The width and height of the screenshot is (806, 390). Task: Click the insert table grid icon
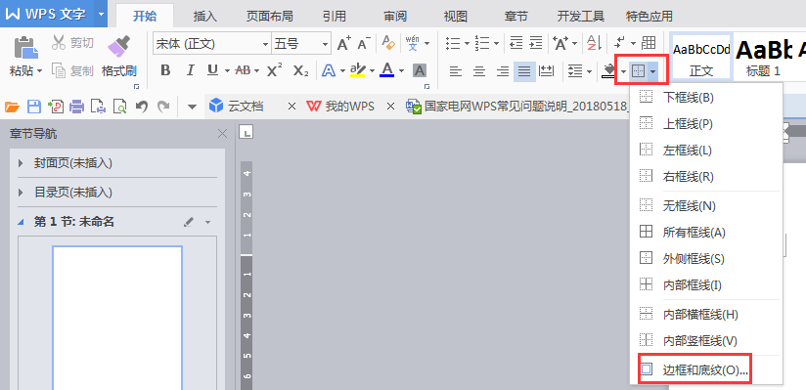(649, 43)
